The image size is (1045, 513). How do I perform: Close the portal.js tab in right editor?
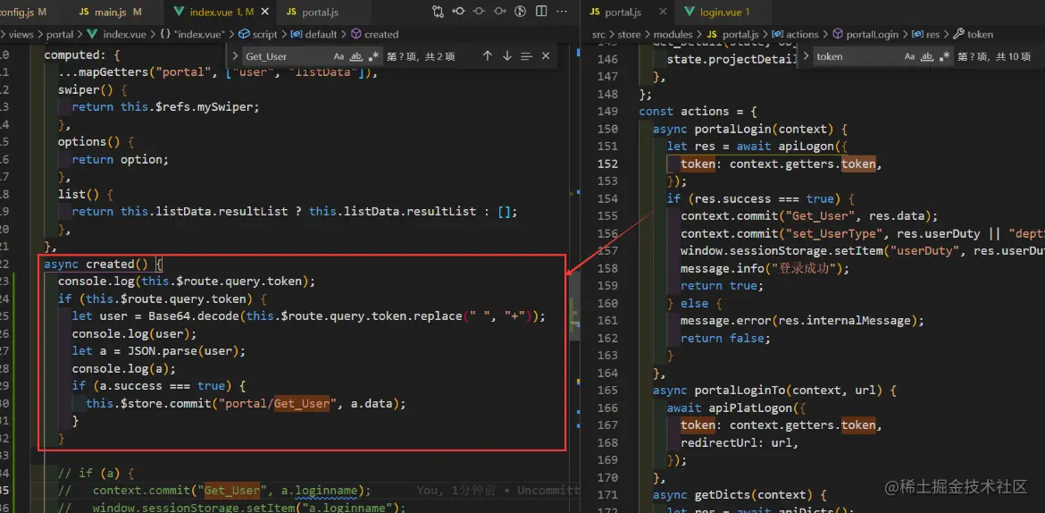pyautogui.click(x=663, y=12)
